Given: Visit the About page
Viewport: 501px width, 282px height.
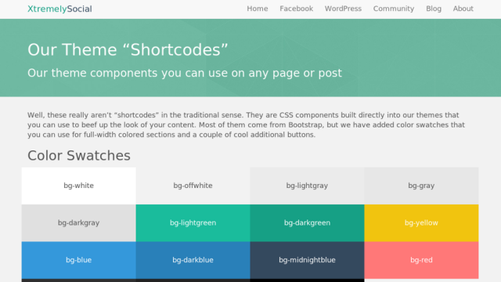Looking at the screenshot, I should coord(463,9).
